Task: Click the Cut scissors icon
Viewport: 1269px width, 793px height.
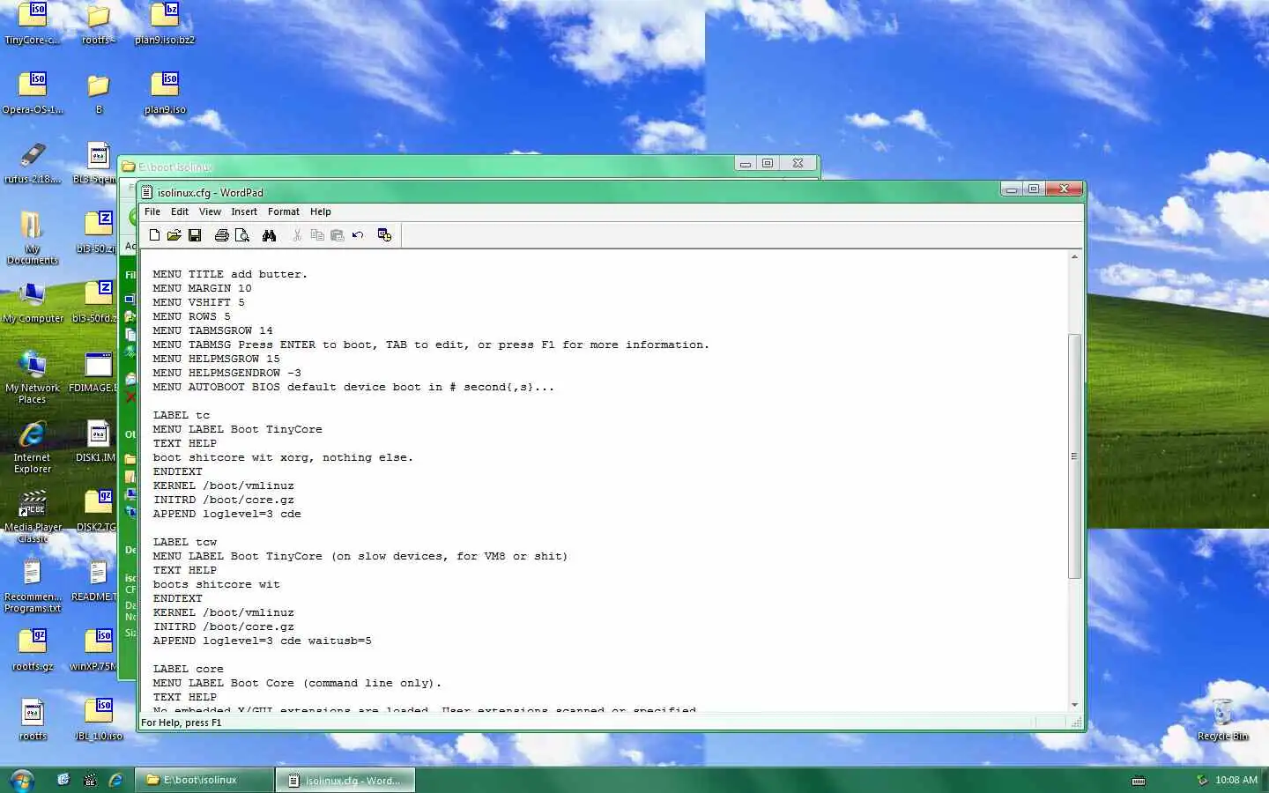Action: [x=297, y=235]
